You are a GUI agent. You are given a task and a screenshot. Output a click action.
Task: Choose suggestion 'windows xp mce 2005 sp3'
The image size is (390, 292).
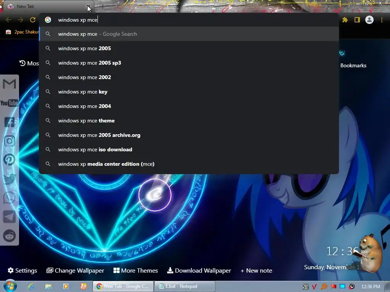click(189, 63)
